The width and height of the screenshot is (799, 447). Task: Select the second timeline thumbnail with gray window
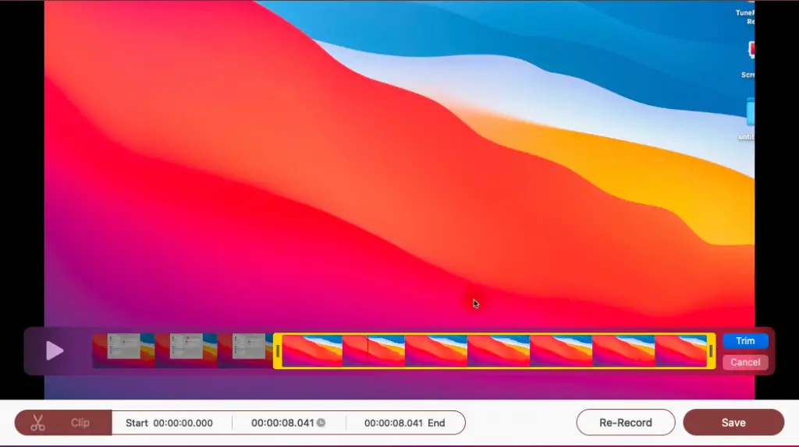pos(186,351)
